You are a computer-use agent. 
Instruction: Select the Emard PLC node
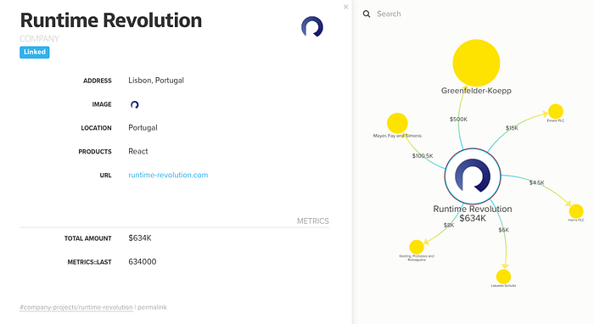point(555,111)
